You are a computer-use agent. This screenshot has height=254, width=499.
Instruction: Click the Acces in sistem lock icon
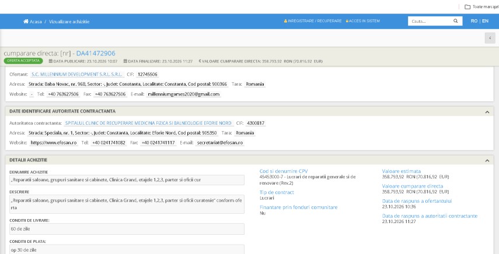coord(347,21)
